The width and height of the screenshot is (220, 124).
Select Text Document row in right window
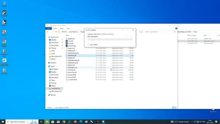pyautogui.click(x=199, y=43)
